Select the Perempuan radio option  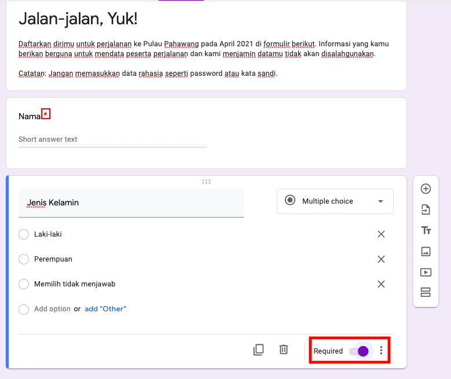[x=24, y=259]
